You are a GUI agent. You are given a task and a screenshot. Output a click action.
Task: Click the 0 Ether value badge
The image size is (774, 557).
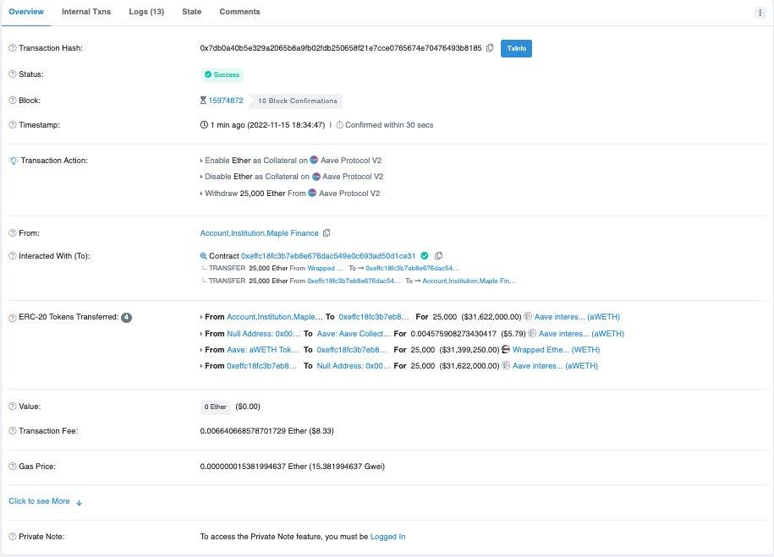tap(215, 407)
